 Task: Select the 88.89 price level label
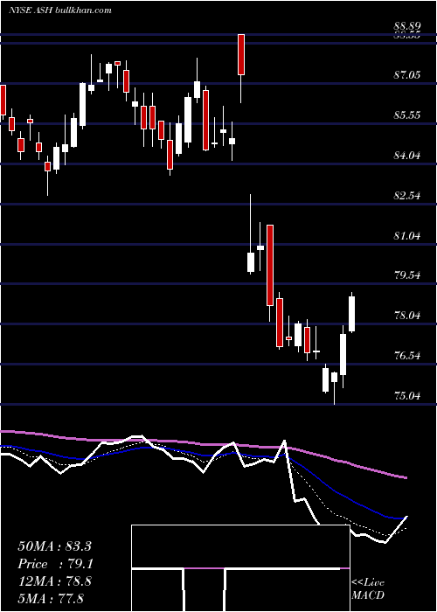[407, 26]
